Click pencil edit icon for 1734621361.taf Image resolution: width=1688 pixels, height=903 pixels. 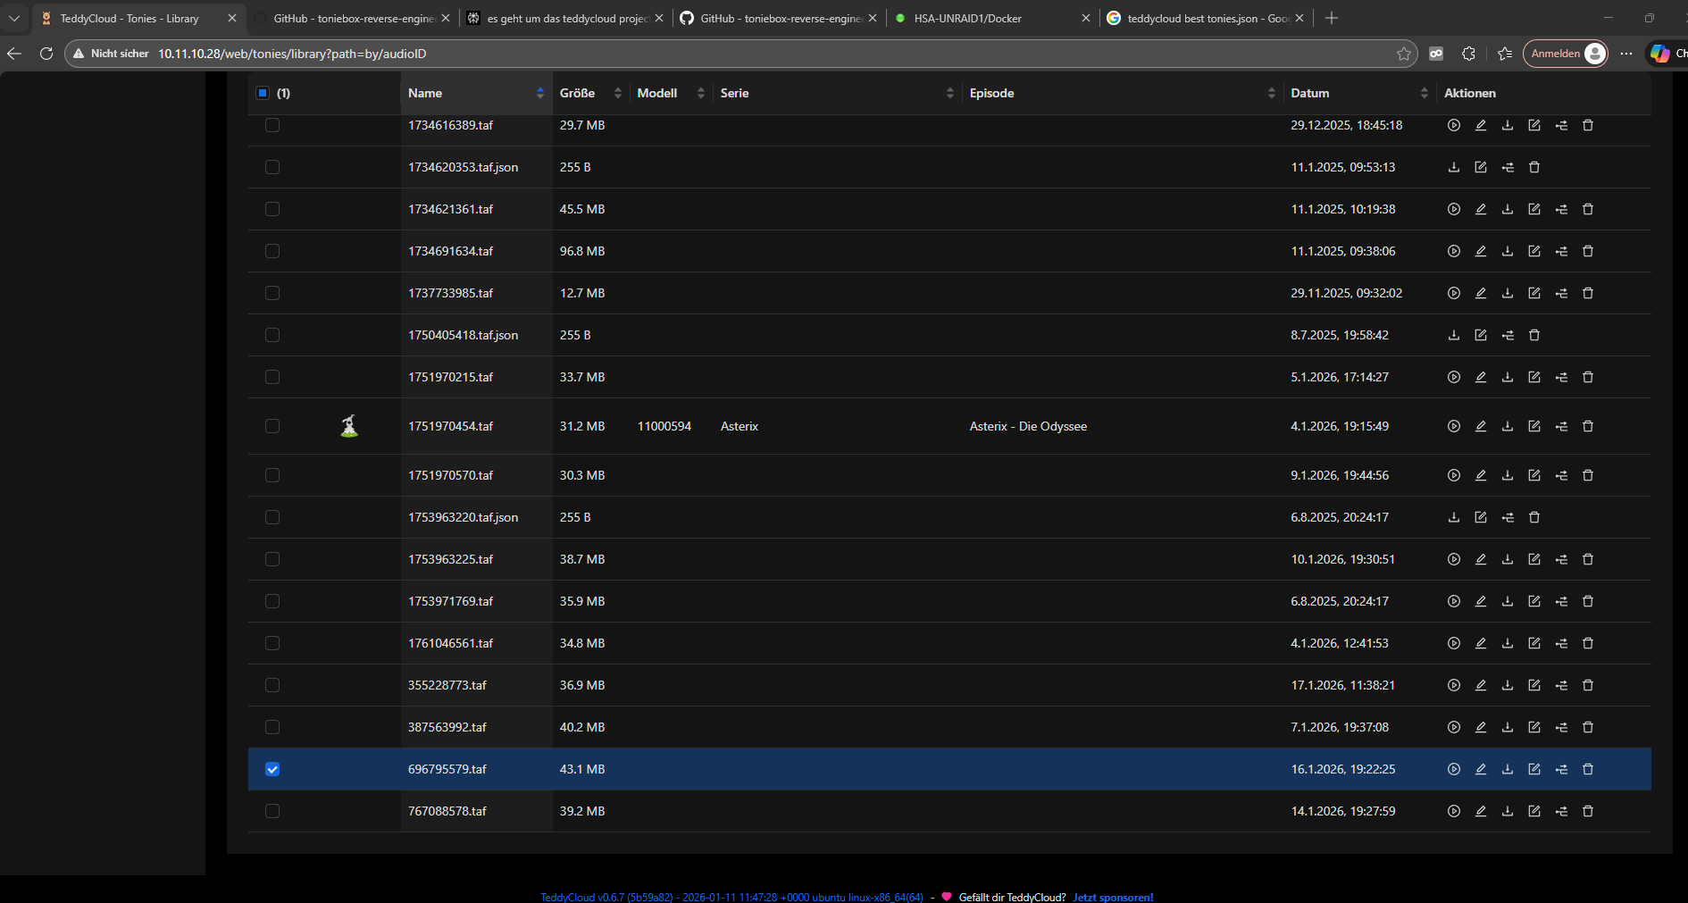click(1480, 209)
